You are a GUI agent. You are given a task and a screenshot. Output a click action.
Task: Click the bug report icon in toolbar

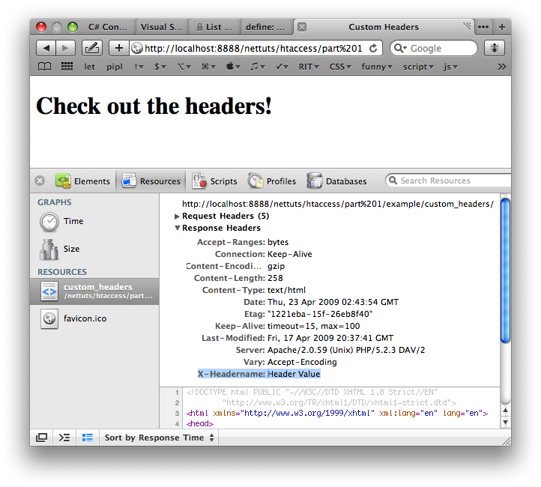(494, 48)
